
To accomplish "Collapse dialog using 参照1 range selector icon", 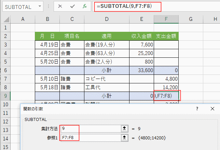I will tap(125, 138).
